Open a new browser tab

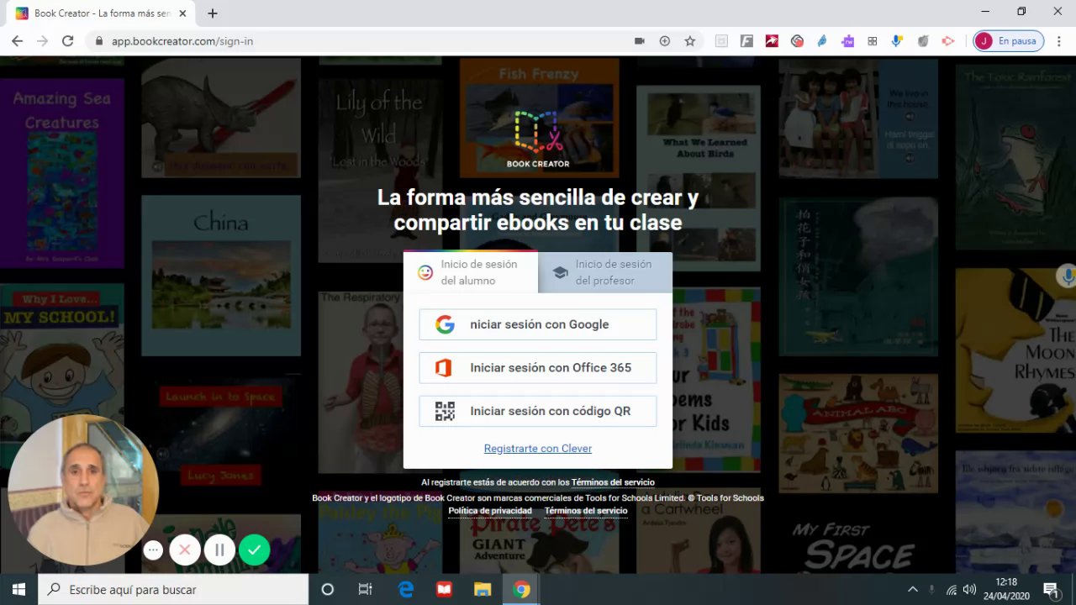coord(213,13)
